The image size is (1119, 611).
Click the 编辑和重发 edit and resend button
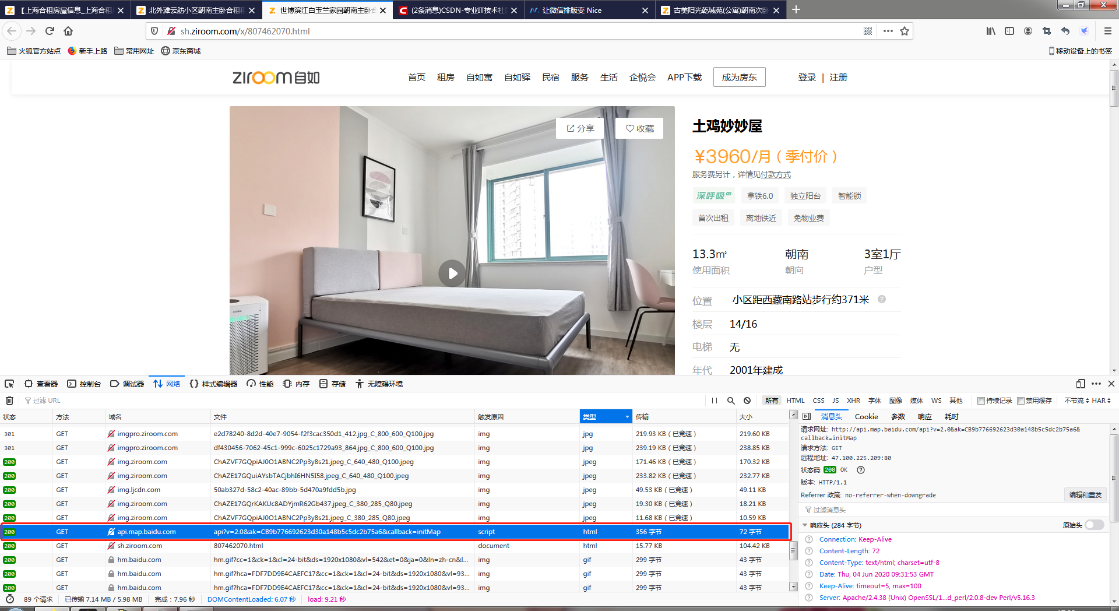(x=1085, y=495)
